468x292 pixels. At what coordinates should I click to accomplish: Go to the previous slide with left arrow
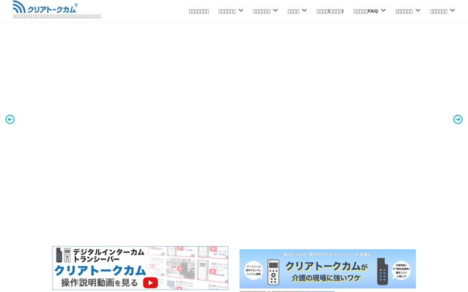pos(10,119)
